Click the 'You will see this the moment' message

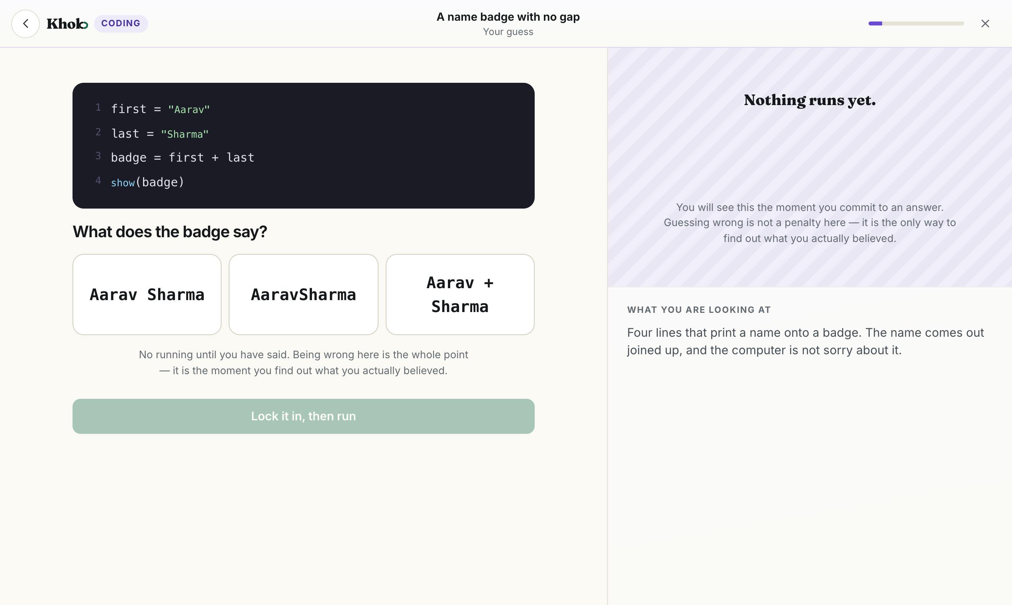[x=810, y=222]
